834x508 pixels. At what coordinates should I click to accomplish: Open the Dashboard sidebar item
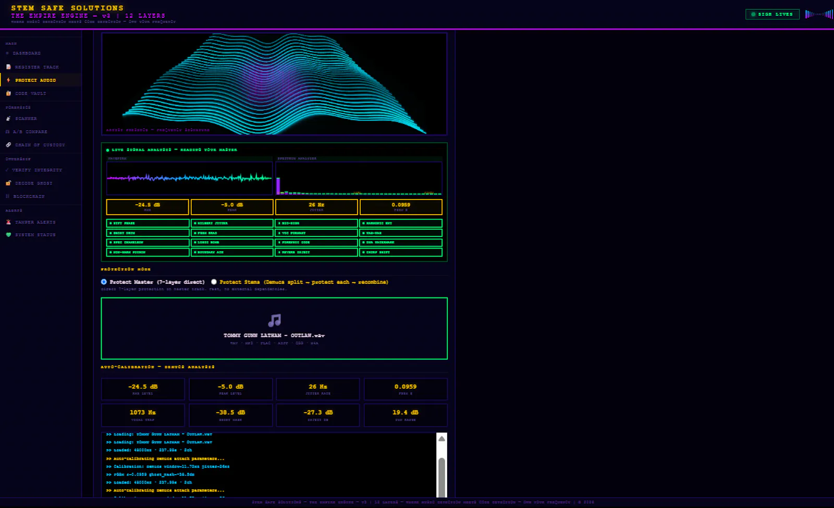41,53
